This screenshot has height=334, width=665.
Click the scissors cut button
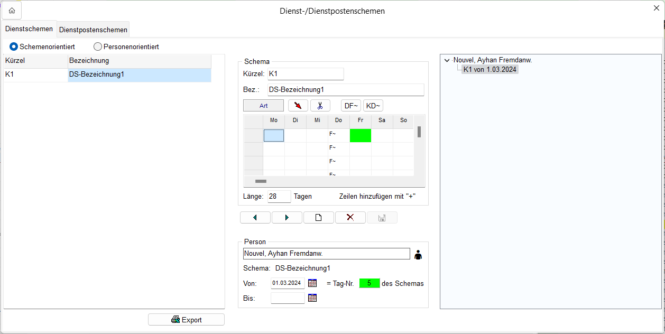pos(320,106)
